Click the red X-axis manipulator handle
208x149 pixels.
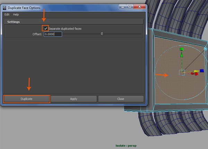(x=196, y=74)
